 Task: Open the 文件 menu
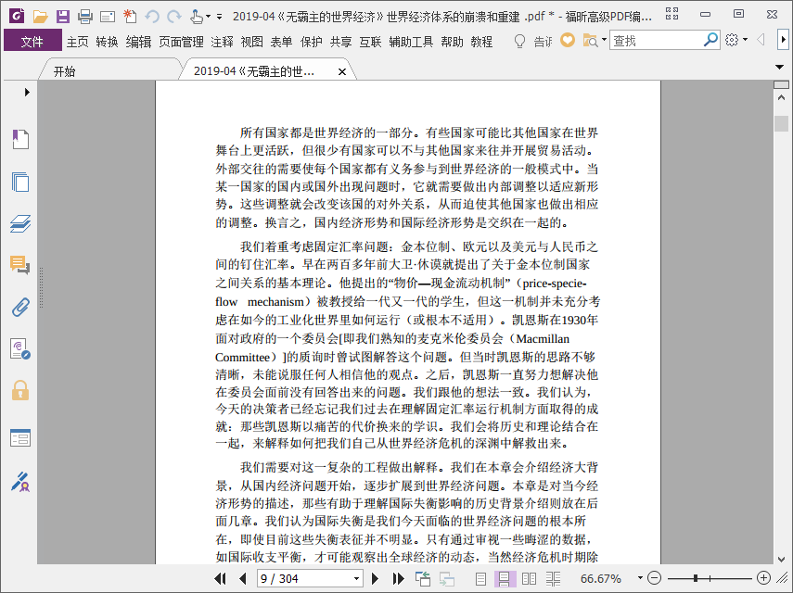click(x=32, y=41)
